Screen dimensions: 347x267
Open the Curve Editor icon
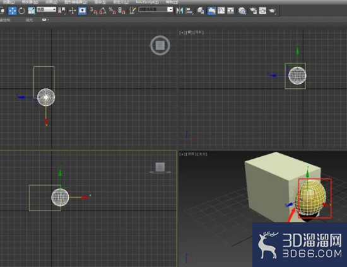(x=221, y=11)
